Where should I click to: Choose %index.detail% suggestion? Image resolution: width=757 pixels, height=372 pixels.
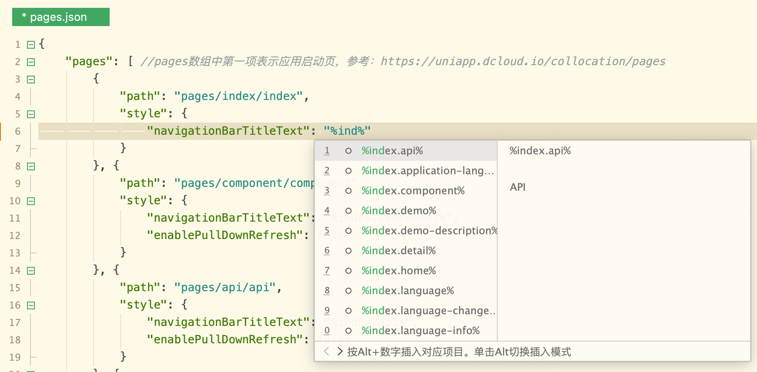click(x=406, y=251)
